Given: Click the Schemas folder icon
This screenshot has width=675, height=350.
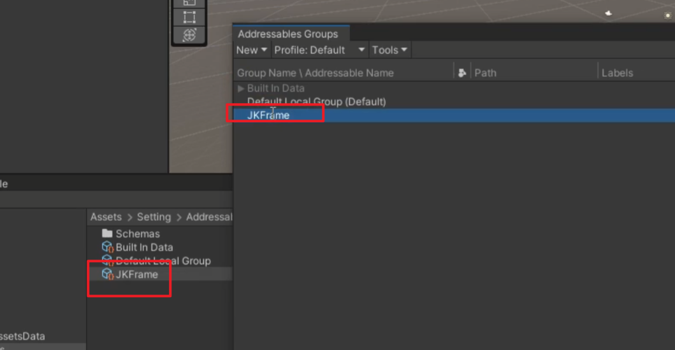Looking at the screenshot, I should point(107,234).
